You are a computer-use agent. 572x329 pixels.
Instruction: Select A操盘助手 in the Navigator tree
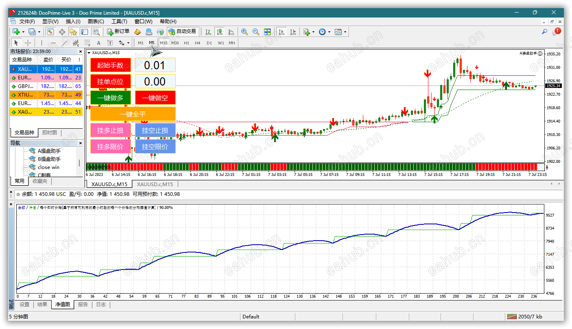coord(49,151)
